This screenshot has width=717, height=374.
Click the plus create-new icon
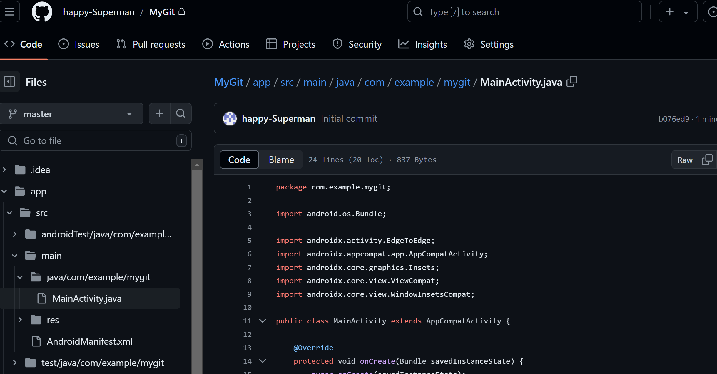(670, 12)
